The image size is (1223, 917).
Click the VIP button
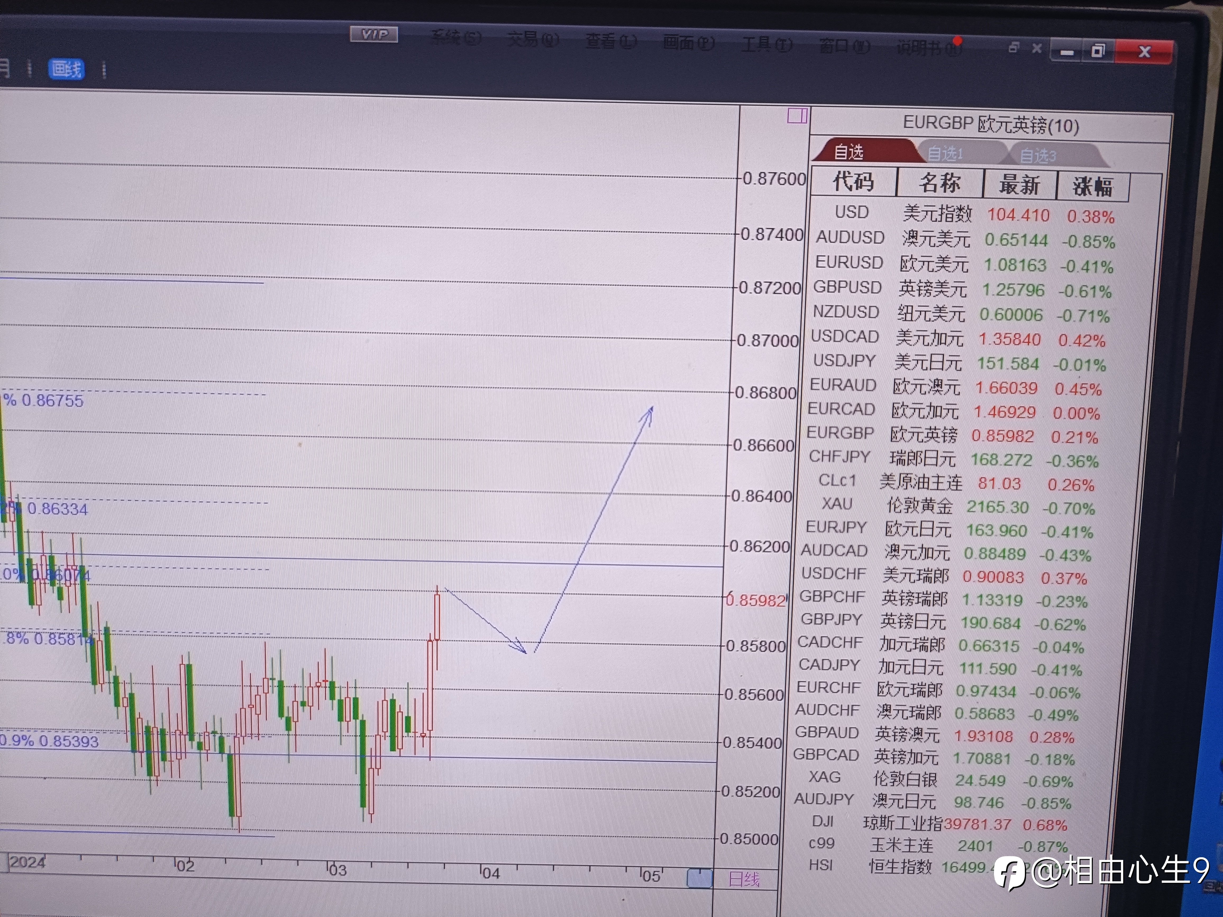click(374, 34)
